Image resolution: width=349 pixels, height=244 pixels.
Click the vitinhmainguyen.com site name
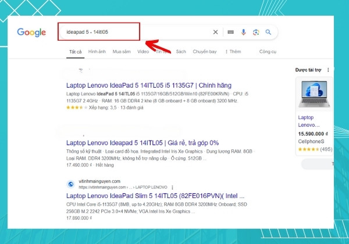click(x=99, y=181)
